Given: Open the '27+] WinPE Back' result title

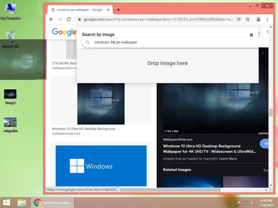Looking at the screenshot, I should pyautogui.click(x=64, y=63).
